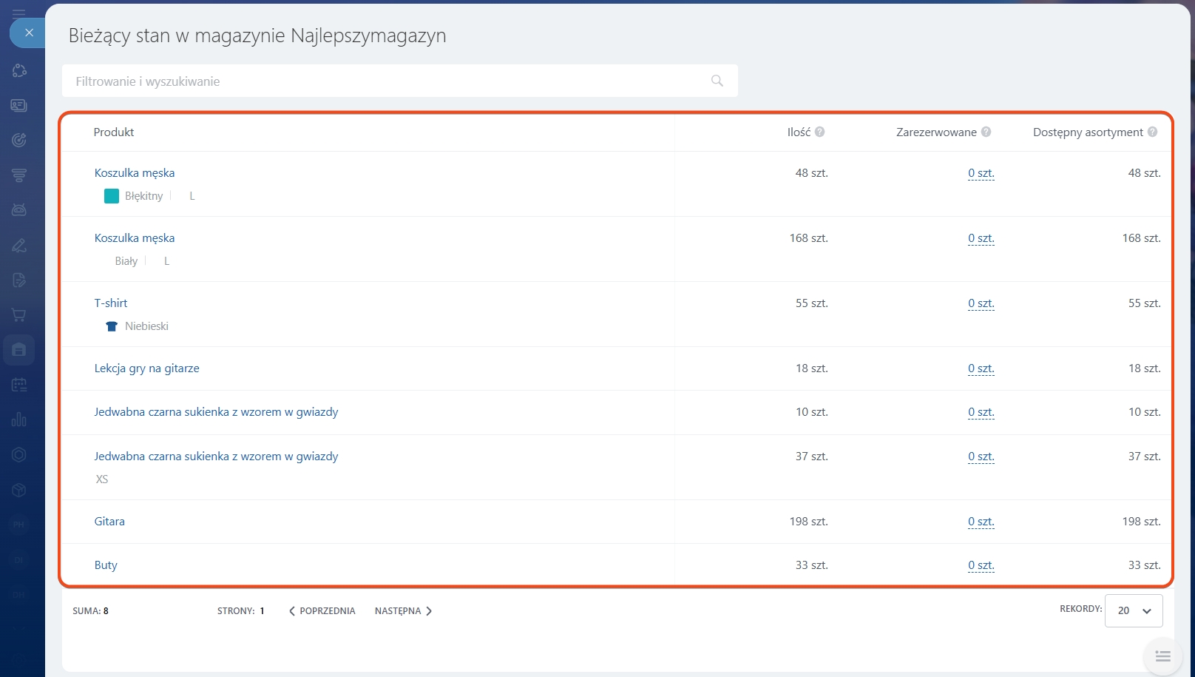Click help icon beside Dostępny asortyment
Image resolution: width=1195 pixels, height=677 pixels.
(x=1152, y=132)
